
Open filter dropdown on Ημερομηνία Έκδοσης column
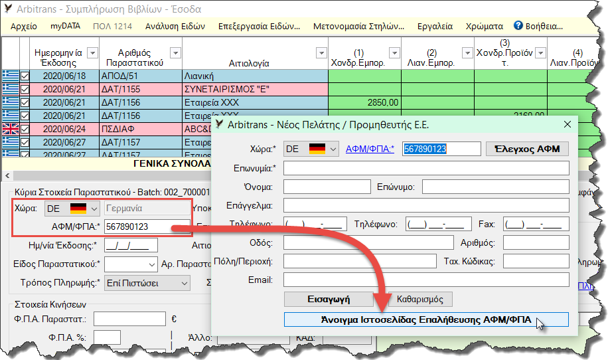93,52
